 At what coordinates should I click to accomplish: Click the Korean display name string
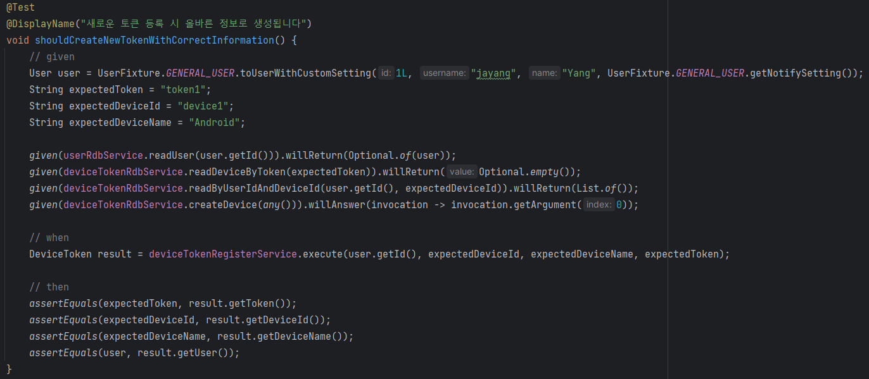pos(193,24)
